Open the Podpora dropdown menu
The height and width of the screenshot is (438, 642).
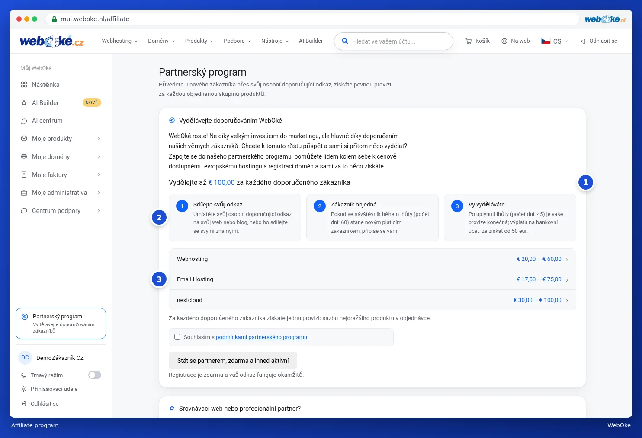click(237, 41)
